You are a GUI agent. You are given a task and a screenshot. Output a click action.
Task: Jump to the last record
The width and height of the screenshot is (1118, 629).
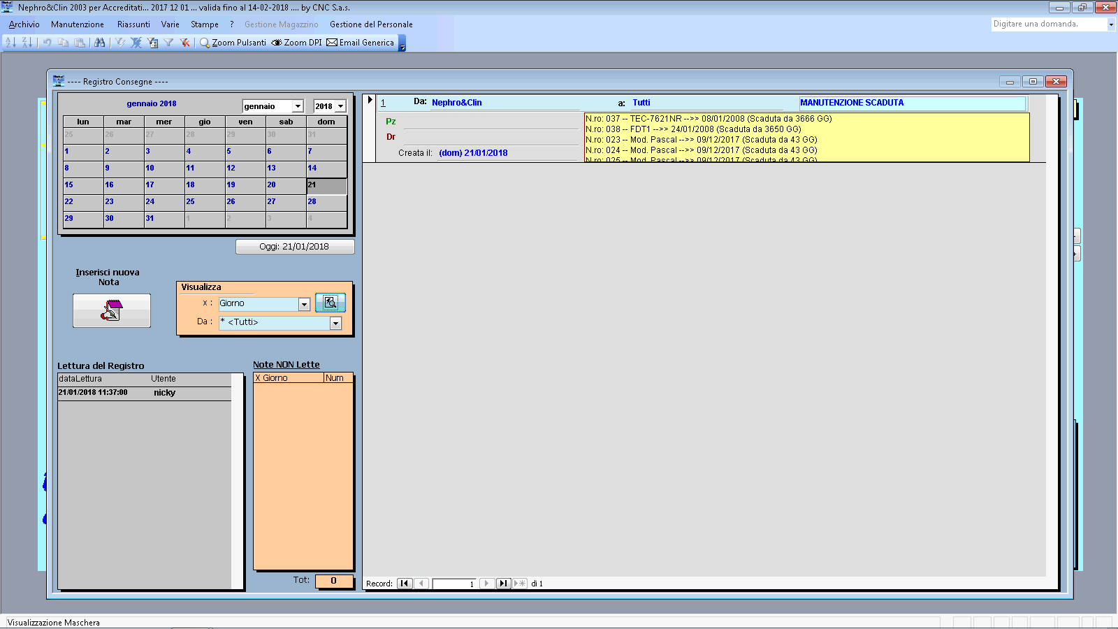tap(503, 584)
